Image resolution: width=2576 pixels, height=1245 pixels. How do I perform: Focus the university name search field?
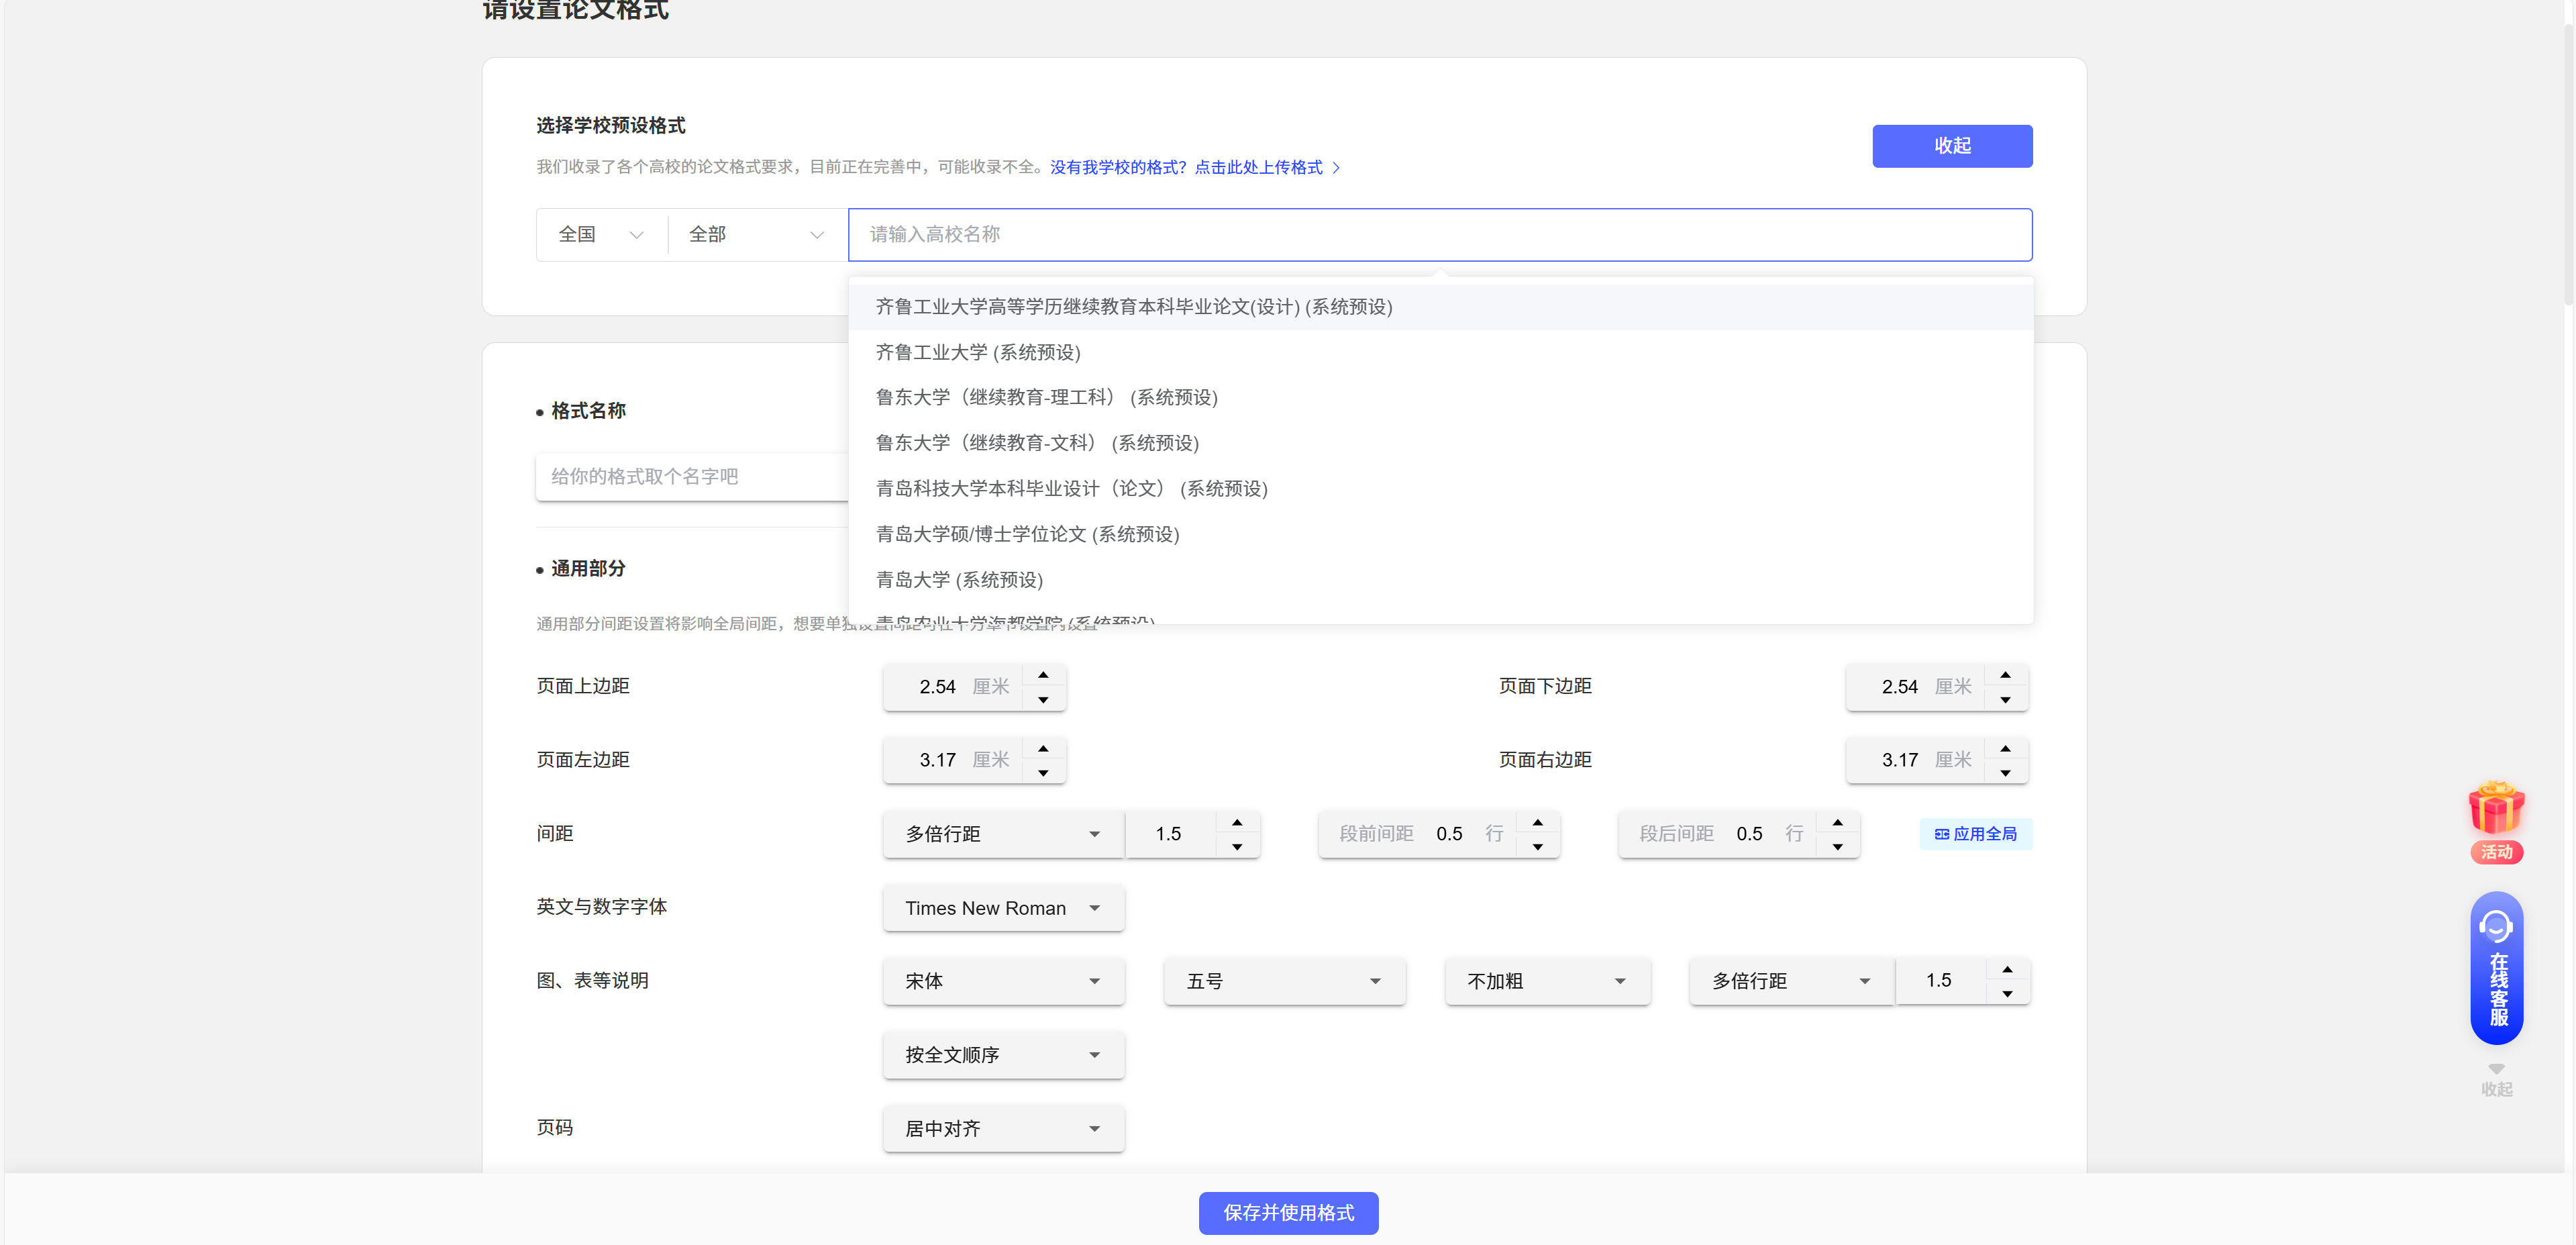1439,235
